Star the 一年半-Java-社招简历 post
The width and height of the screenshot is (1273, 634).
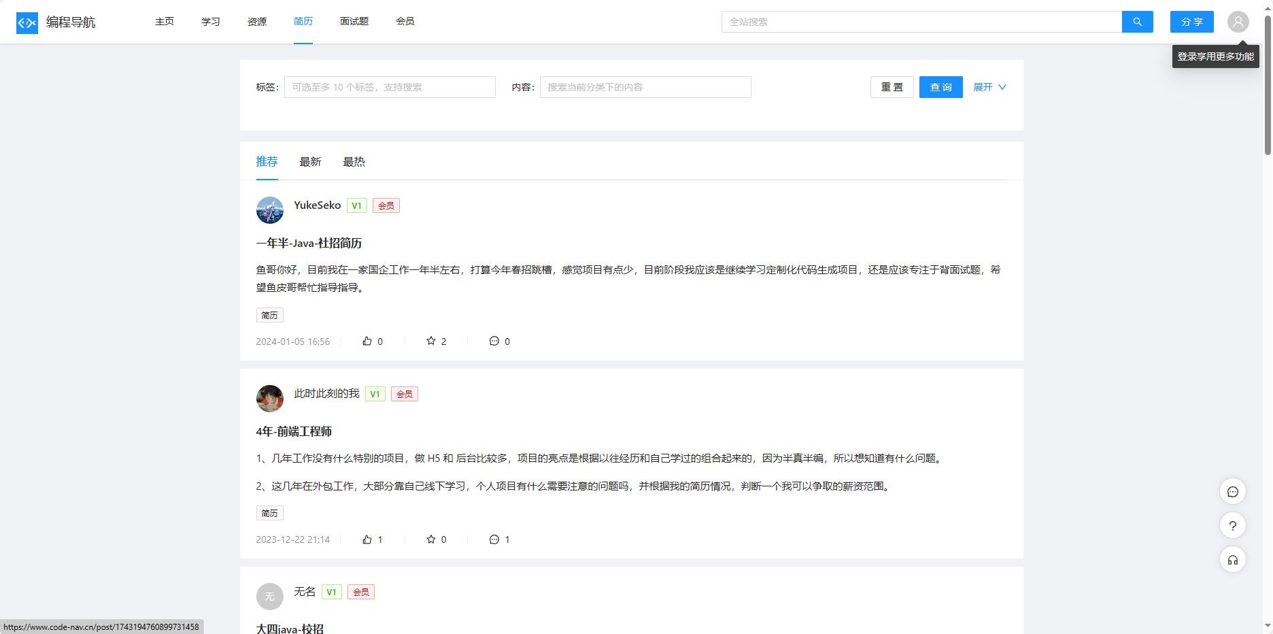point(431,341)
